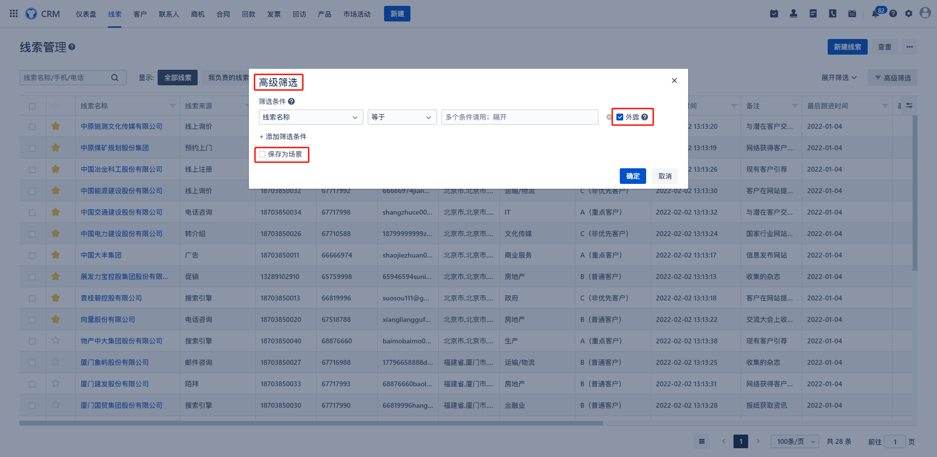Image resolution: width=937 pixels, height=457 pixels.
Task: Click the help icon next to 外露
Action: pos(645,117)
